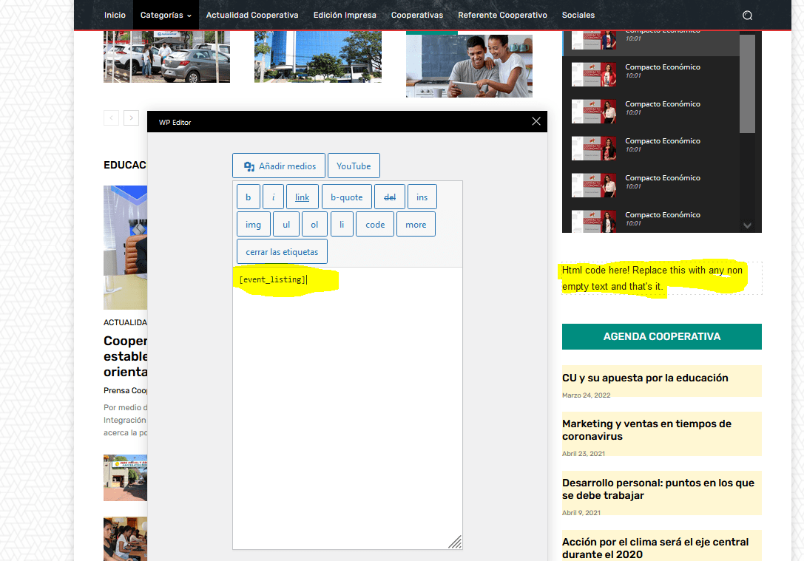
Task: Click the YouTube button in editor
Action: [x=354, y=166]
